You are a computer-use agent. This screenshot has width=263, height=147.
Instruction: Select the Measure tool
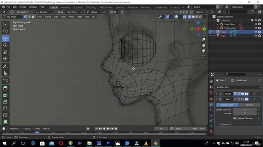5,73
